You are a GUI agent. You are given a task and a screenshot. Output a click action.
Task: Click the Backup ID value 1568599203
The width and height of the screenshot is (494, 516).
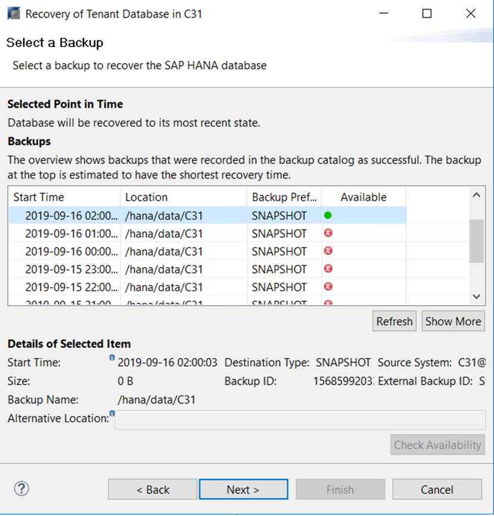(x=343, y=381)
